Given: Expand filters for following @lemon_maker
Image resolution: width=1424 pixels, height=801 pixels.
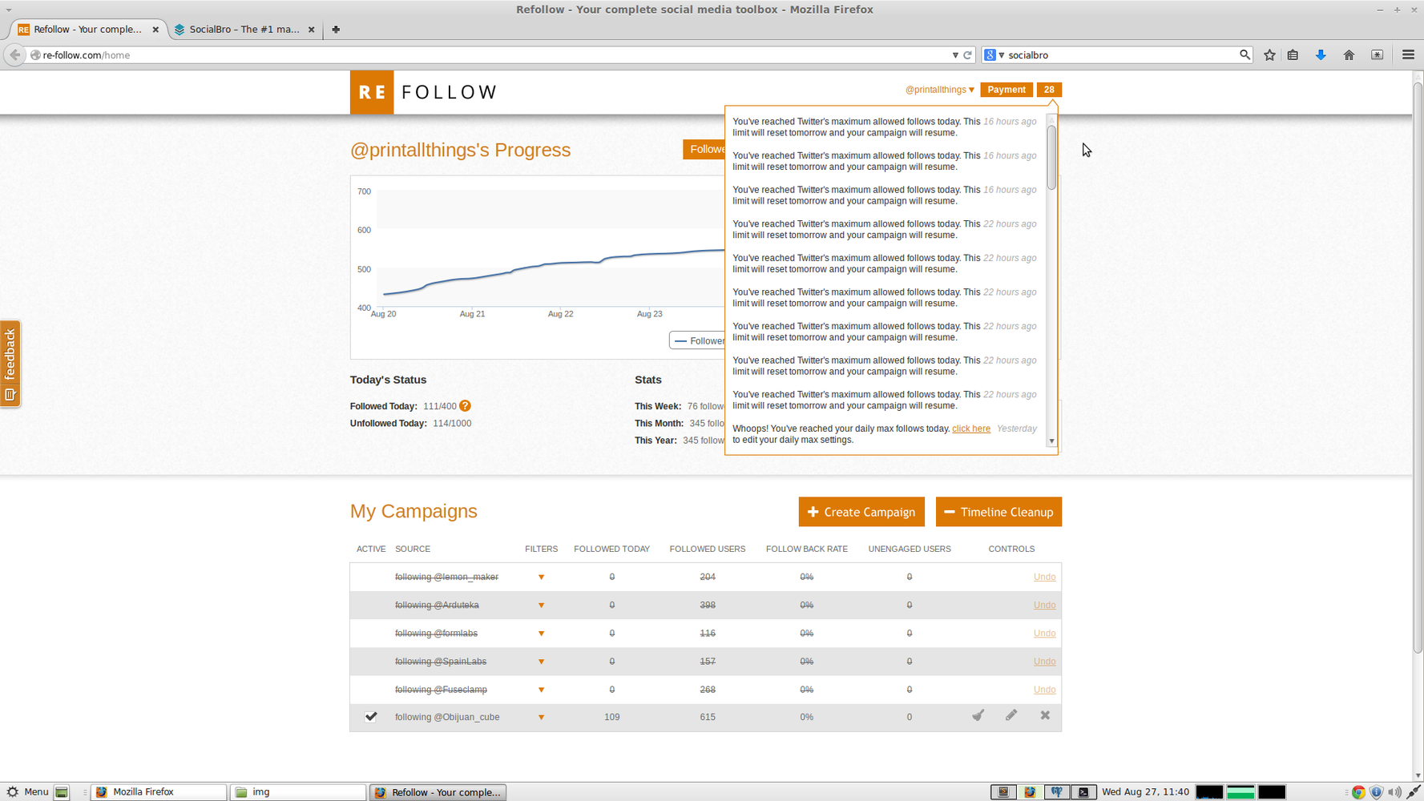Looking at the screenshot, I should [x=541, y=578].
